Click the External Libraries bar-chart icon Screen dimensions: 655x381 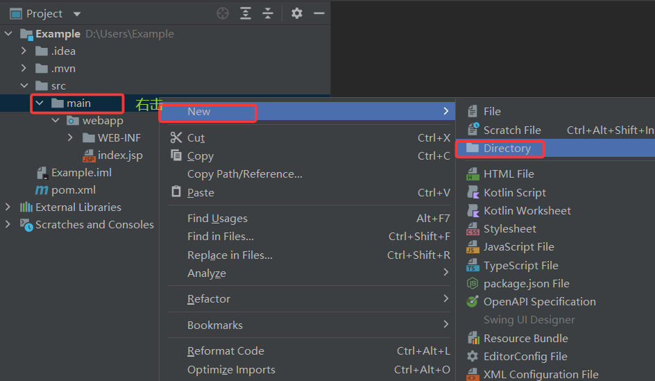point(26,207)
